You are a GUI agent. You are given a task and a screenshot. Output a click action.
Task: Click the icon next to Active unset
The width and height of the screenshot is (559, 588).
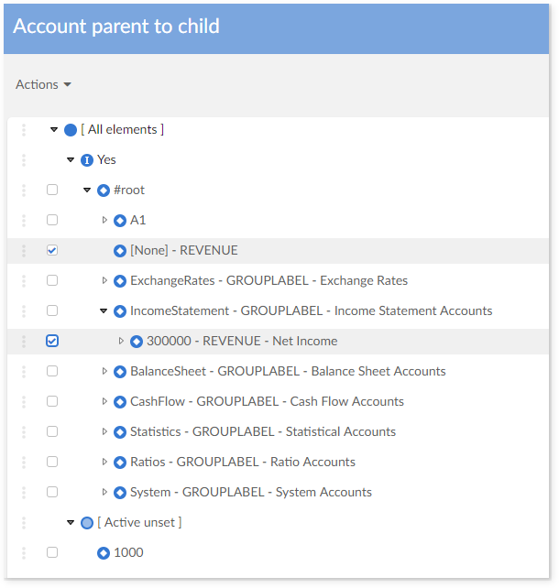(x=87, y=523)
